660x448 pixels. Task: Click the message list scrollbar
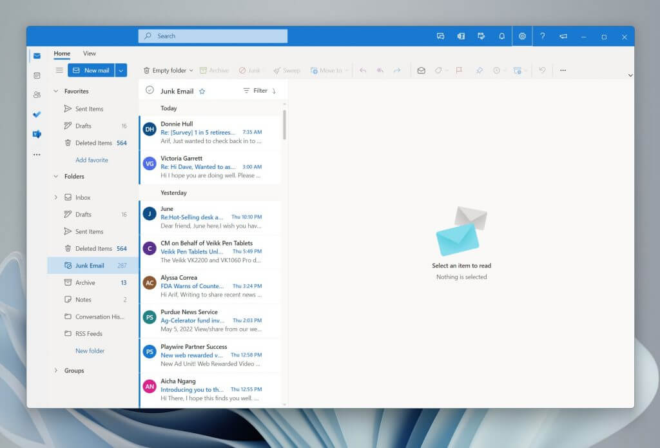click(284, 124)
